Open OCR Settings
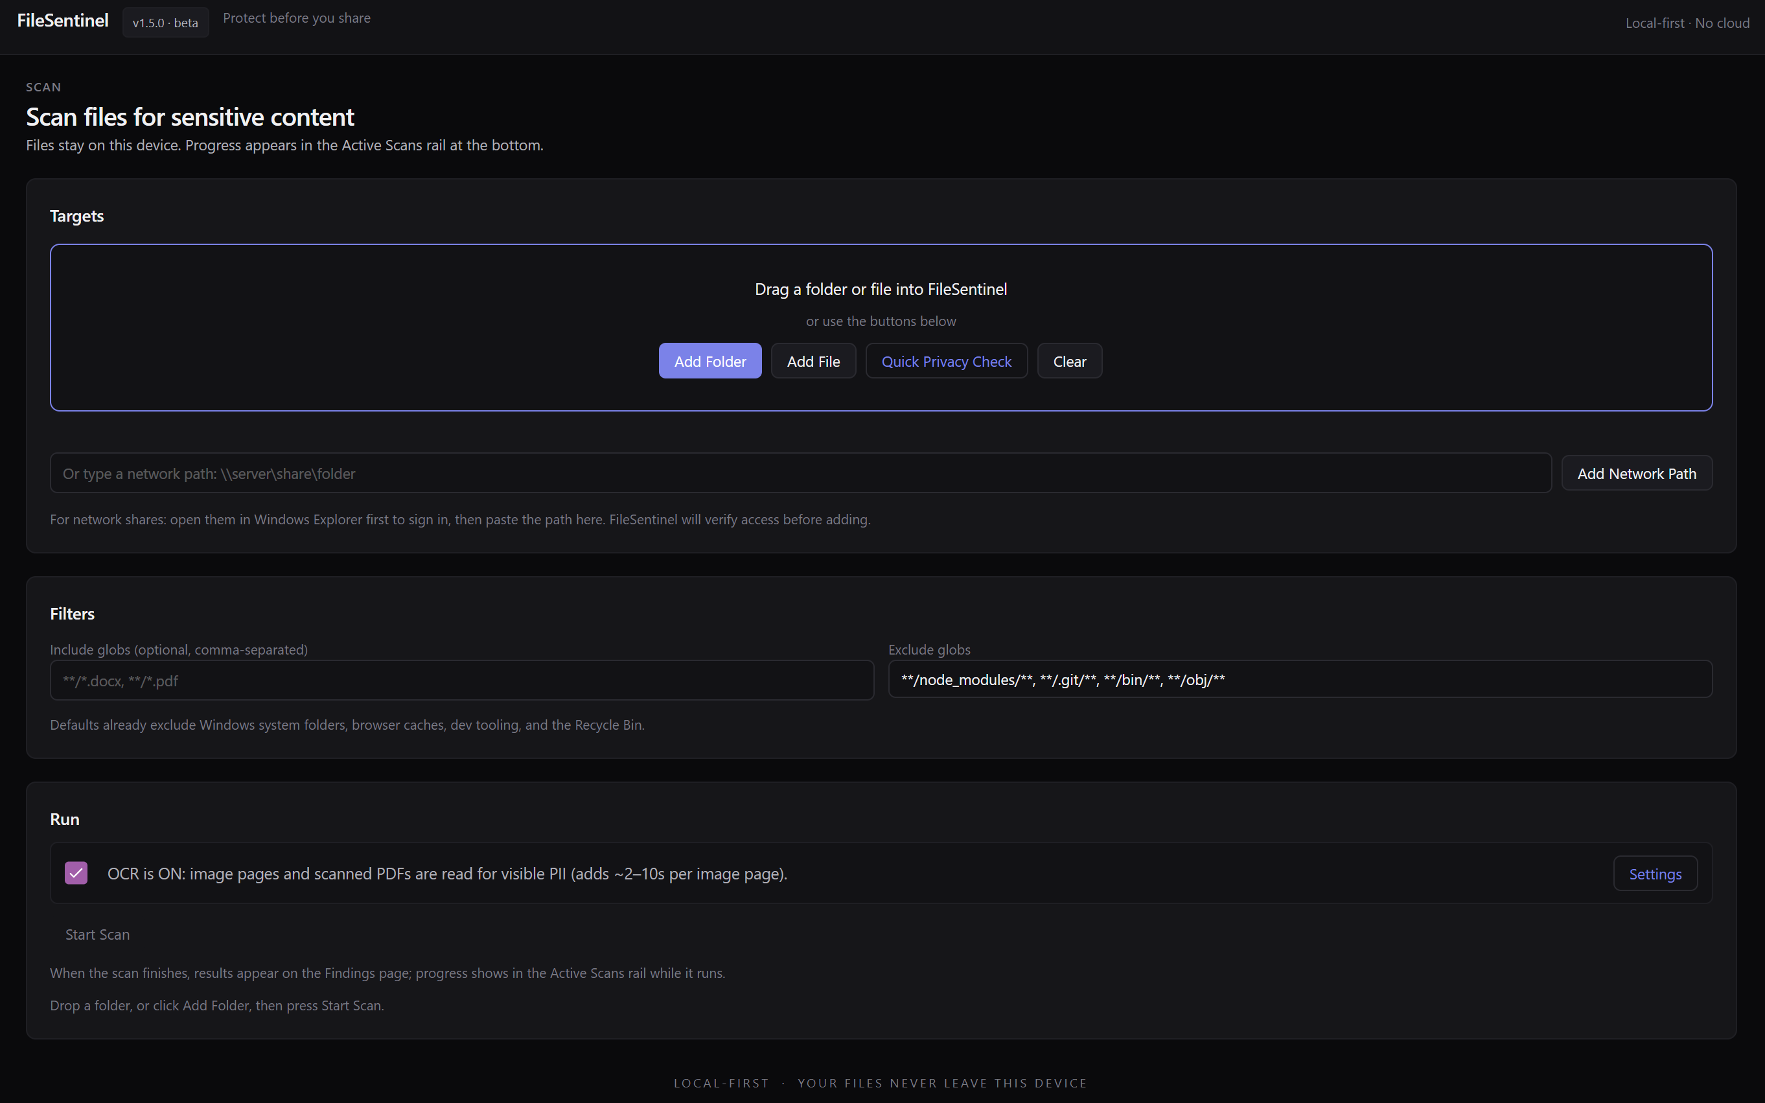Screen dimensions: 1765x1103 [x=1655, y=874]
